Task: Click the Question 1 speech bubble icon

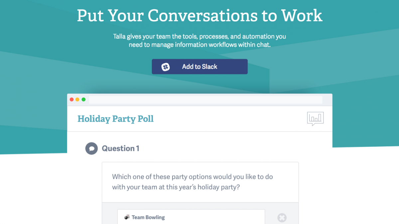Action: (91, 148)
